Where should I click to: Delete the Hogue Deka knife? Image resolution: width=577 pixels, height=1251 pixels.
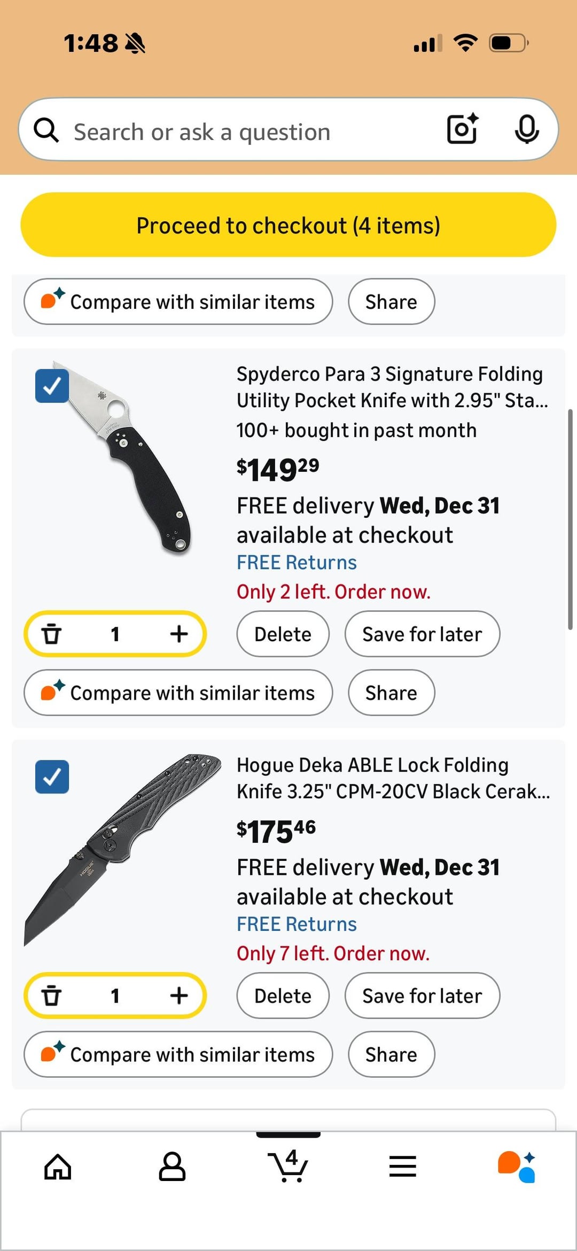pyautogui.click(x=283, y=996)
